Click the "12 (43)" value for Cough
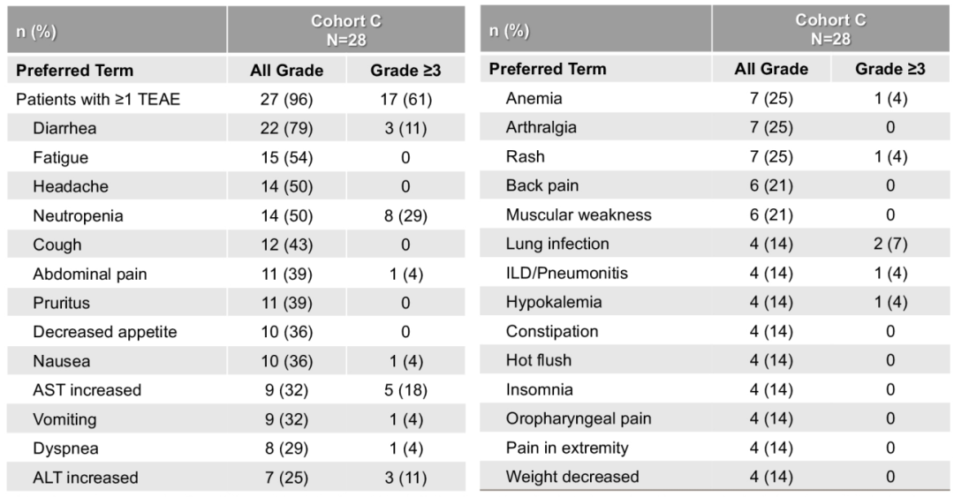Image resolution: width=954 pixels, height=497 pixels. 286,245
